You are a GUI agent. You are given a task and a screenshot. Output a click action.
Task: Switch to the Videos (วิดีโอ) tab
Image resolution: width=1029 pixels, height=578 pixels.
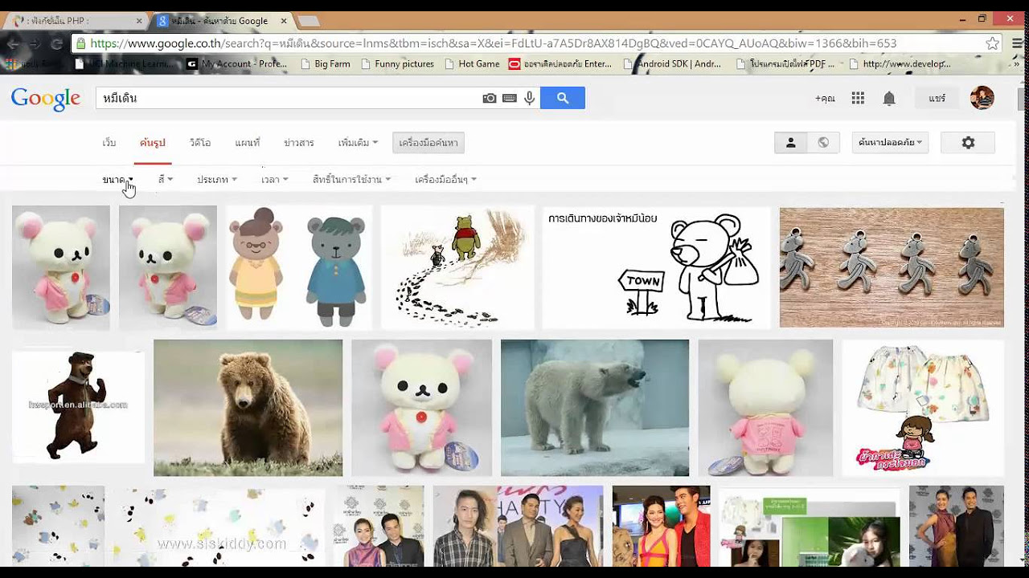click(200, 143)
